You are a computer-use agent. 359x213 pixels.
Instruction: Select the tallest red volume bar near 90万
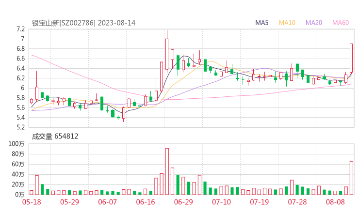[x=167, y=171]
